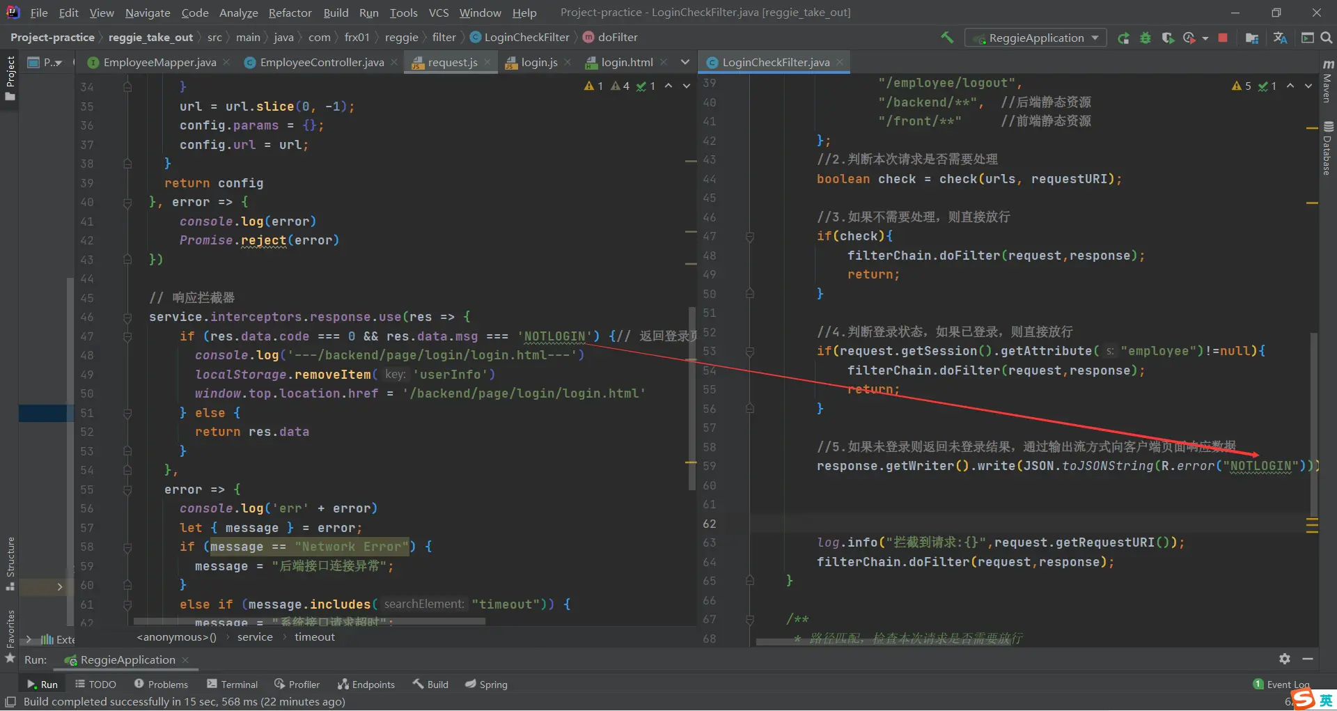Screen dimensions: 1337x711
Task: Rerun ReggieApplication with the green rerun icon
Action: click(x=1123, y=38)
